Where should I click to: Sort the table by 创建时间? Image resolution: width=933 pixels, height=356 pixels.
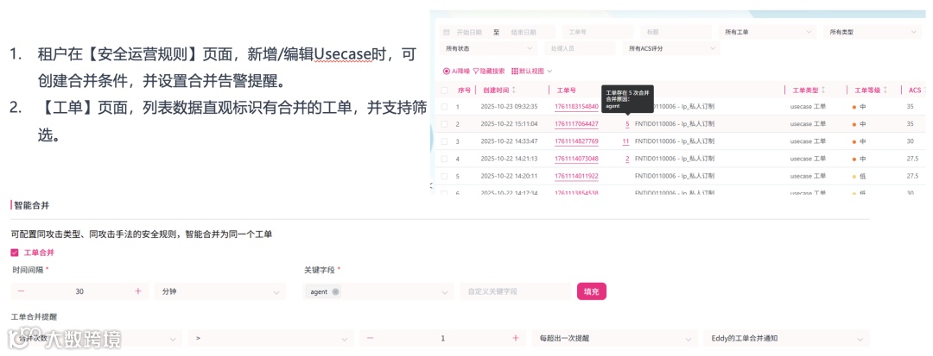(x=514, y=91)
